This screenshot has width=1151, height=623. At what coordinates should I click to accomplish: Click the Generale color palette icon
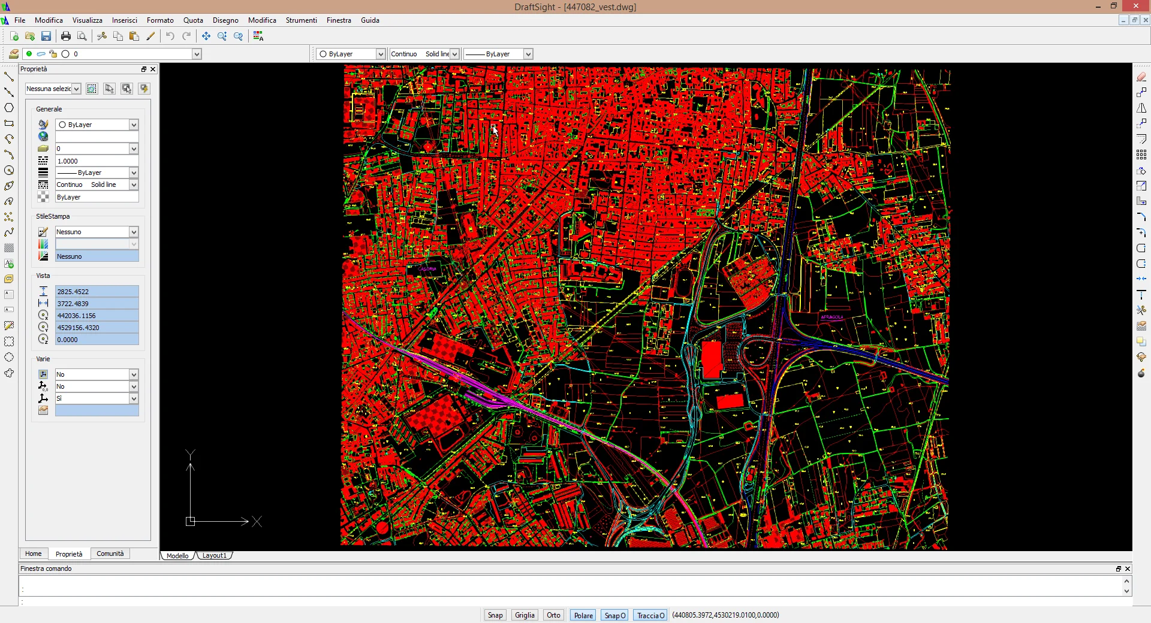pyautogui.click(x=43, y=125)
